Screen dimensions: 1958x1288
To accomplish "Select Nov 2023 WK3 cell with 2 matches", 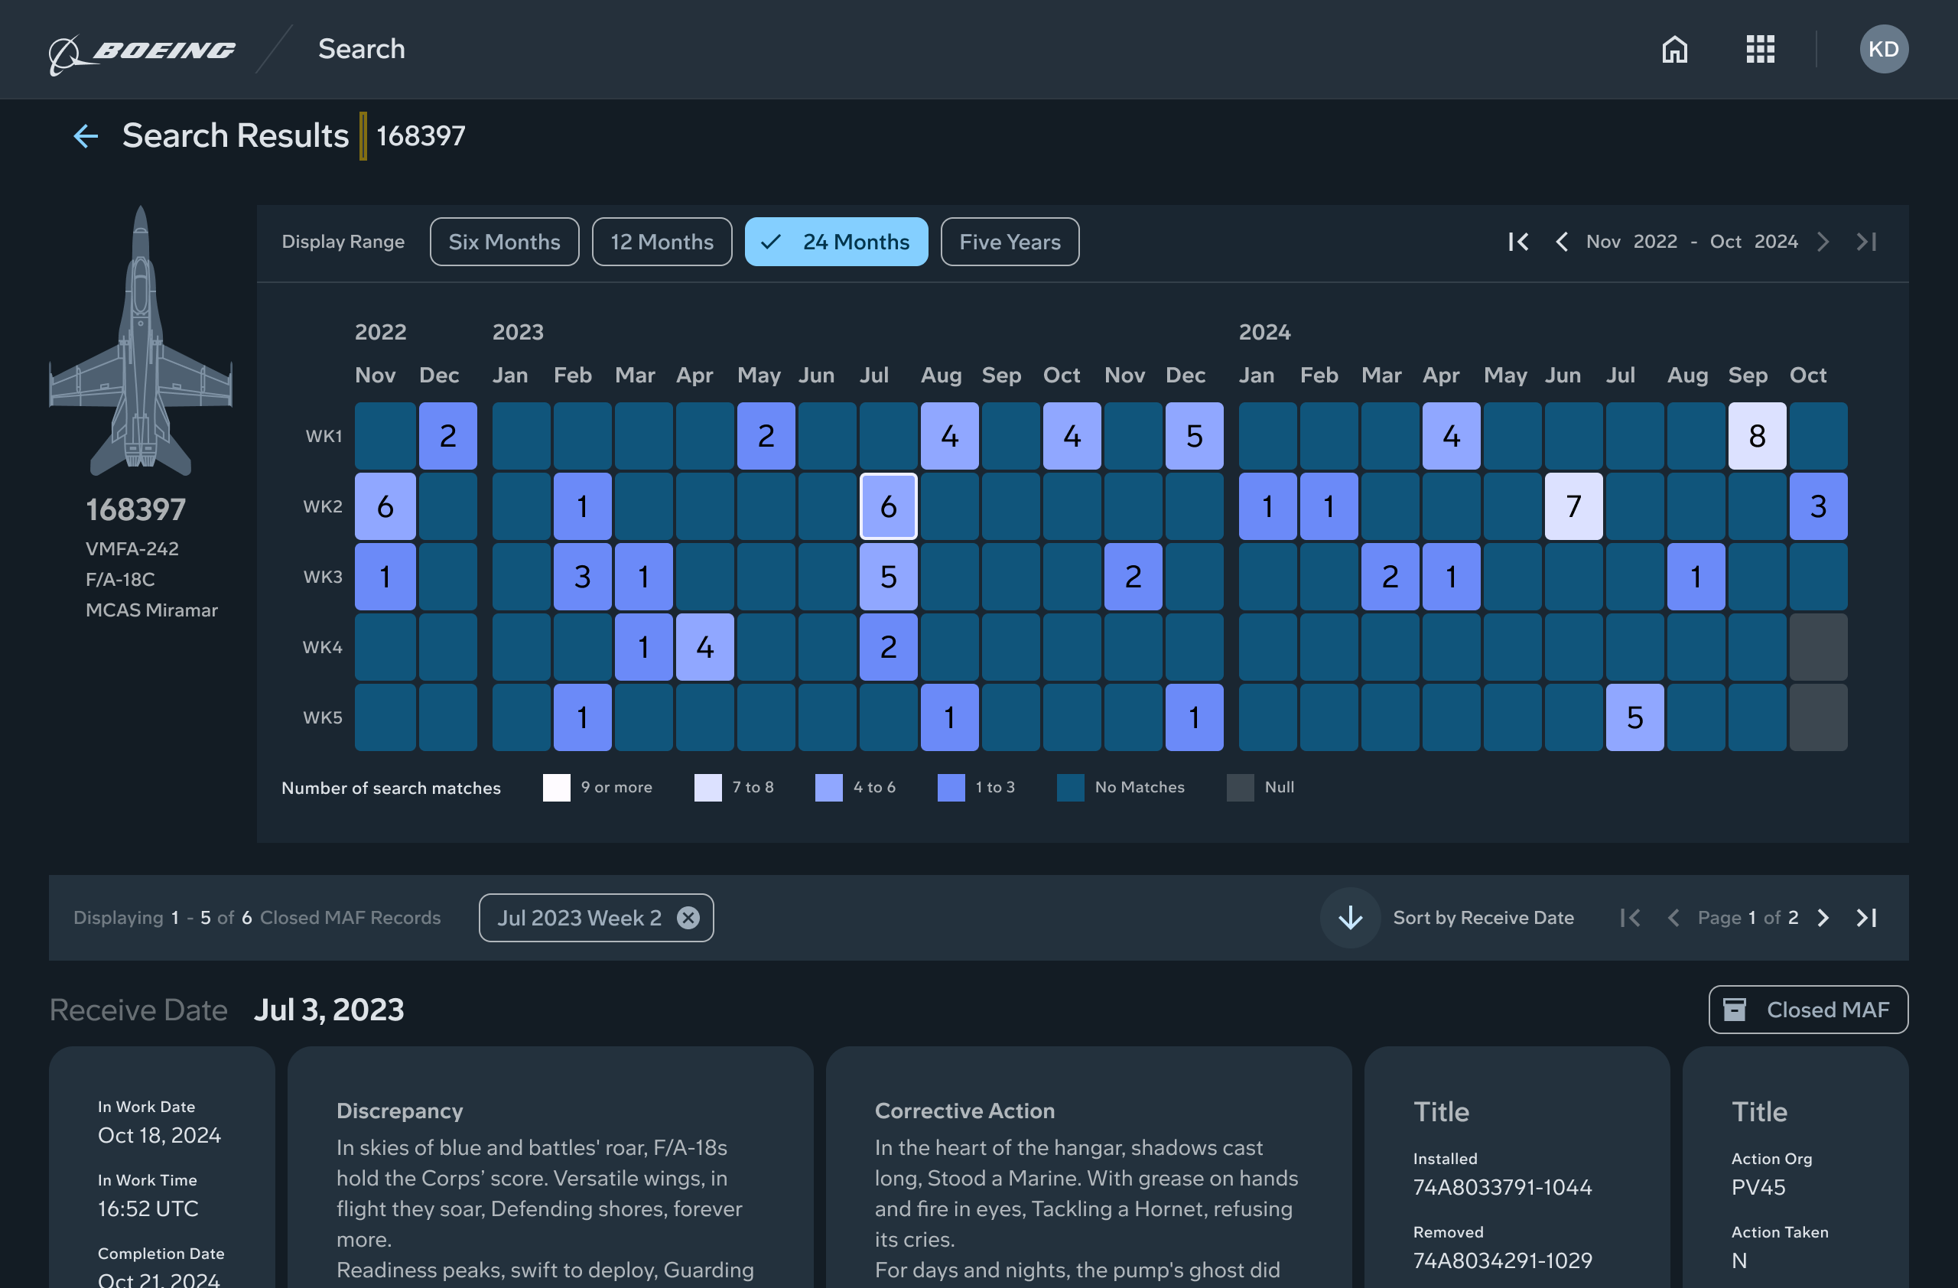I will [x=1133, y=577].
